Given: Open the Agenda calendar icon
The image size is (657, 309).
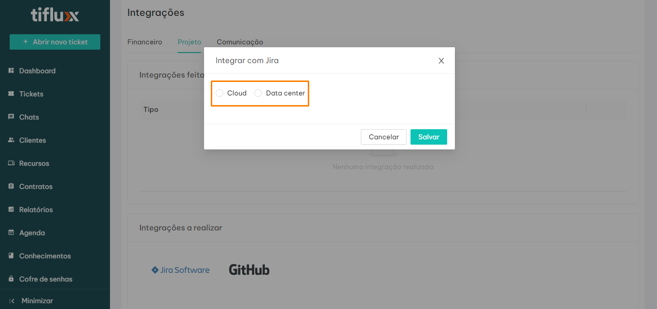Looking at the screenshot, I should coord(11,233).
